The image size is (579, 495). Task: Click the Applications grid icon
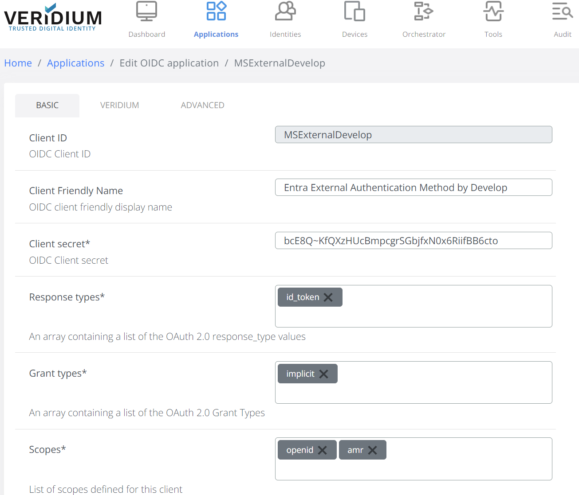click(x=216, y=12)
